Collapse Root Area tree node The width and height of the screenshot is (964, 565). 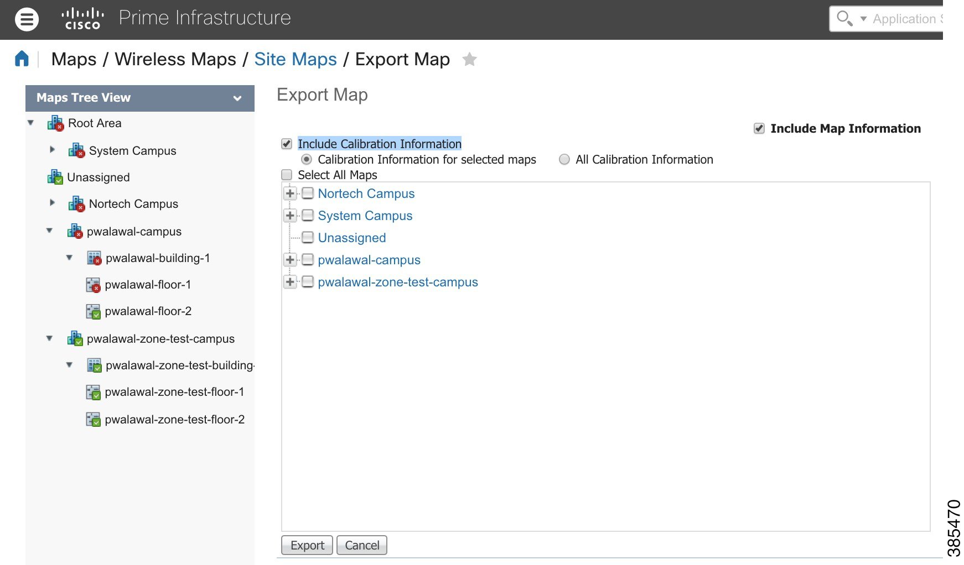click(30, 123)
